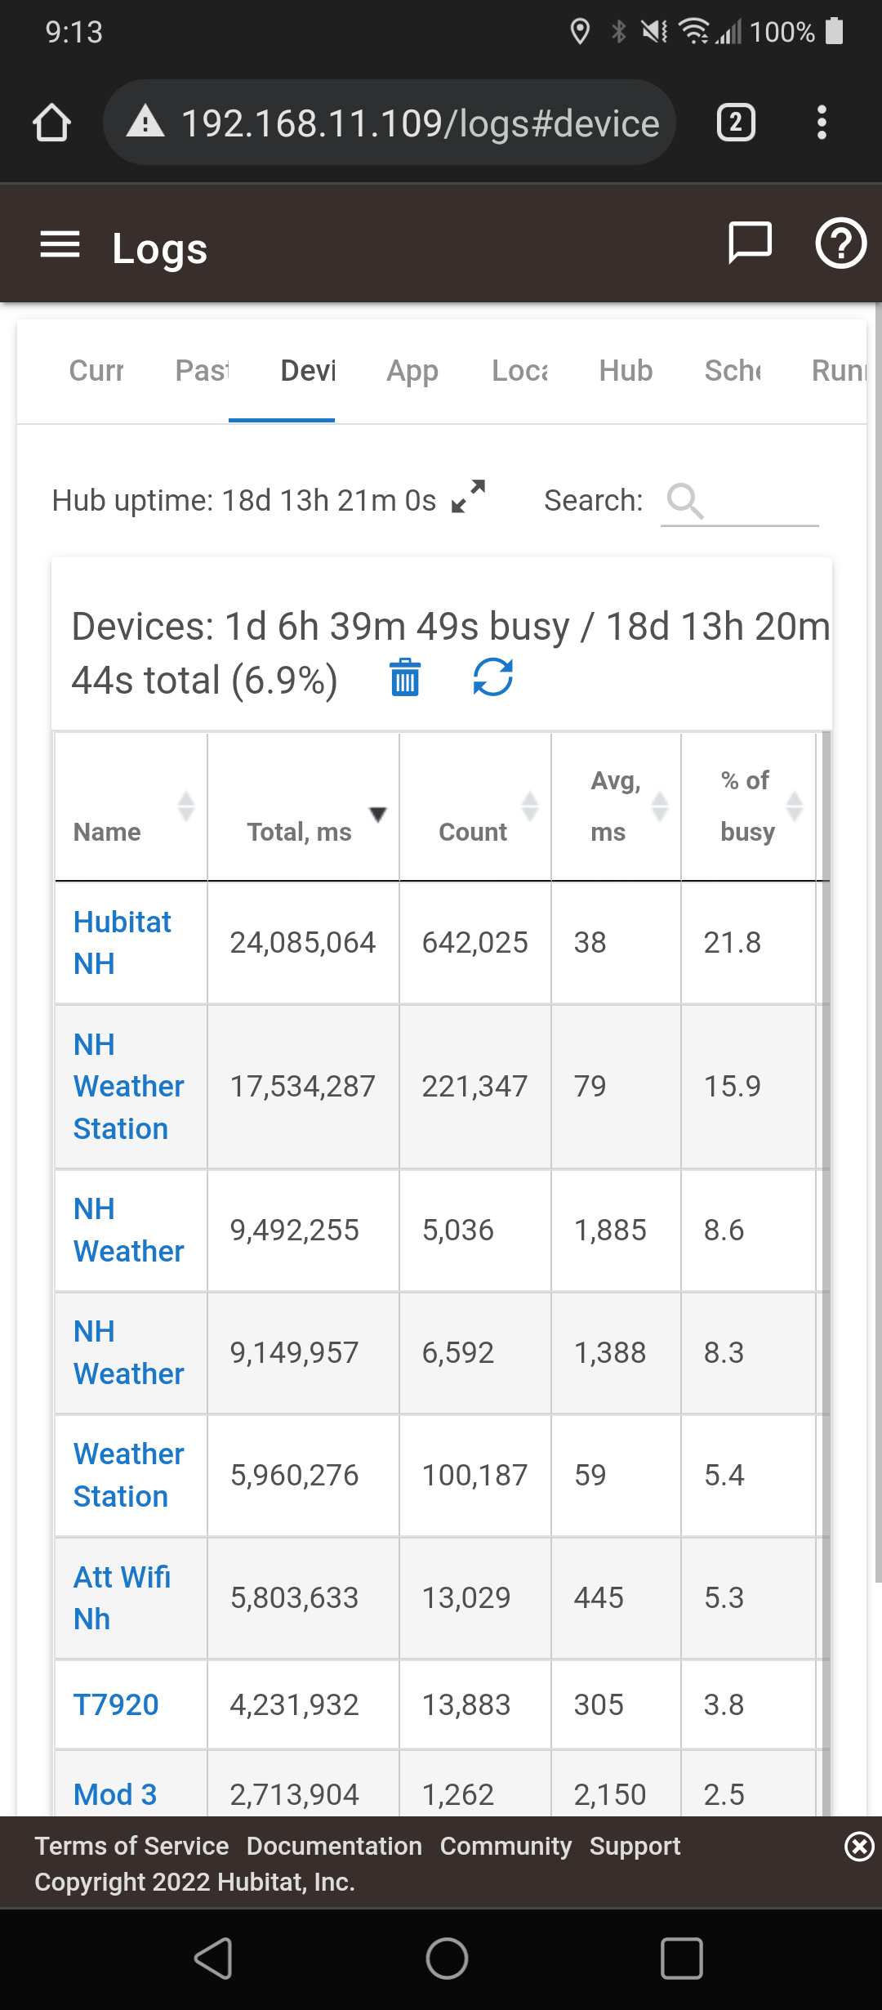The height and width of the screenshot is (2010, 882).
Task: Tap the Android back navigation button
Action: coord(214,1959)
